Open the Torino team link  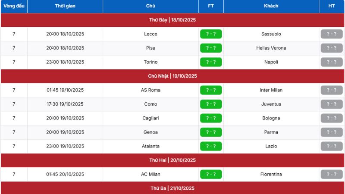(x=151, y=62)
